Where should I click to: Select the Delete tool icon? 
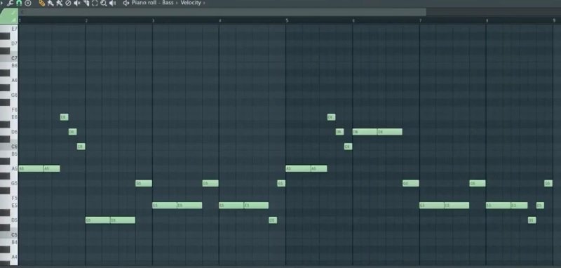click(68, 4)
